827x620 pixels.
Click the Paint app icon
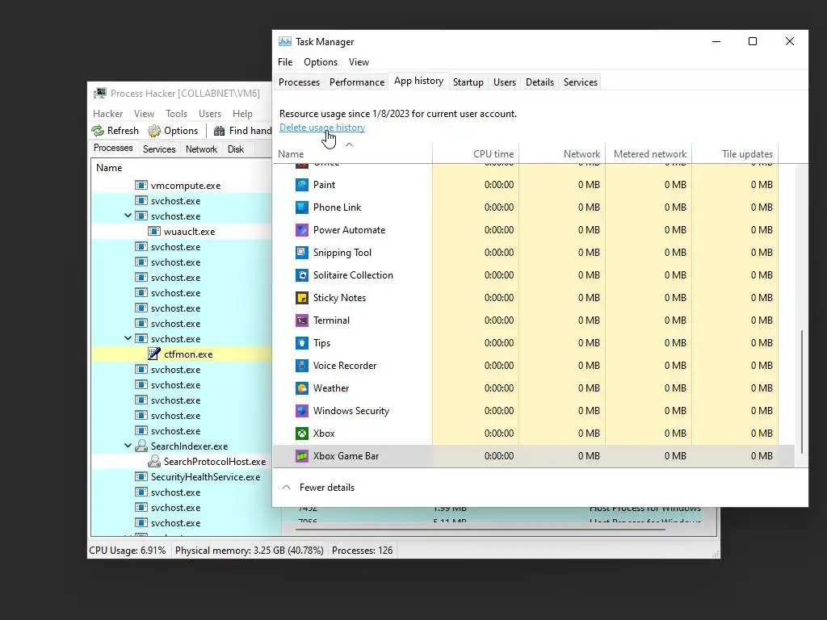click(x=302, y=185)
